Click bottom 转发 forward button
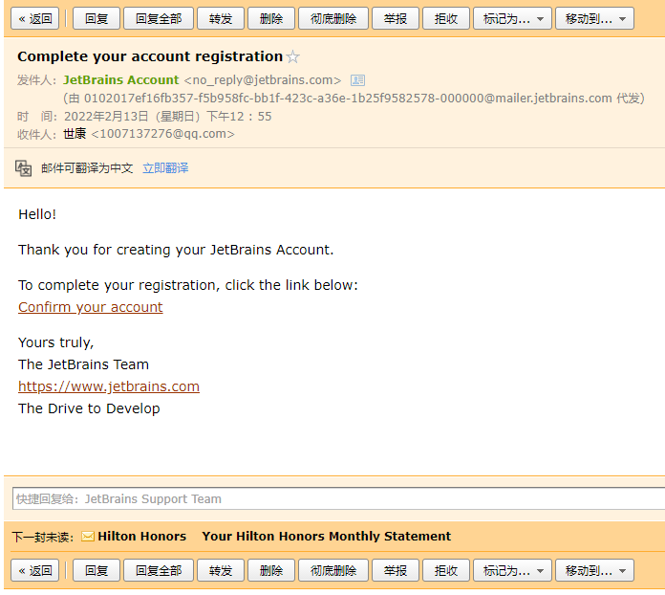665x595 pixels. (221, 570)
